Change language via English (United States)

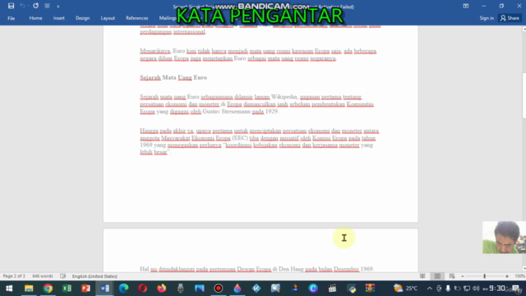tap(95, 276)
